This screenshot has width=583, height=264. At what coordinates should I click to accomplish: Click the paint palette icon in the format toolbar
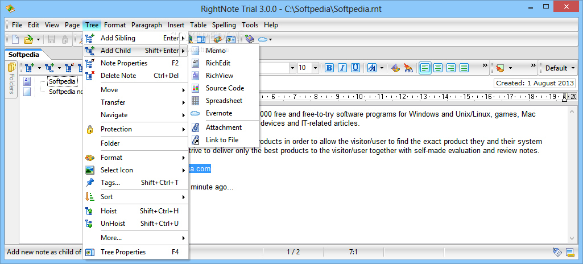click(x=395, y=68)
